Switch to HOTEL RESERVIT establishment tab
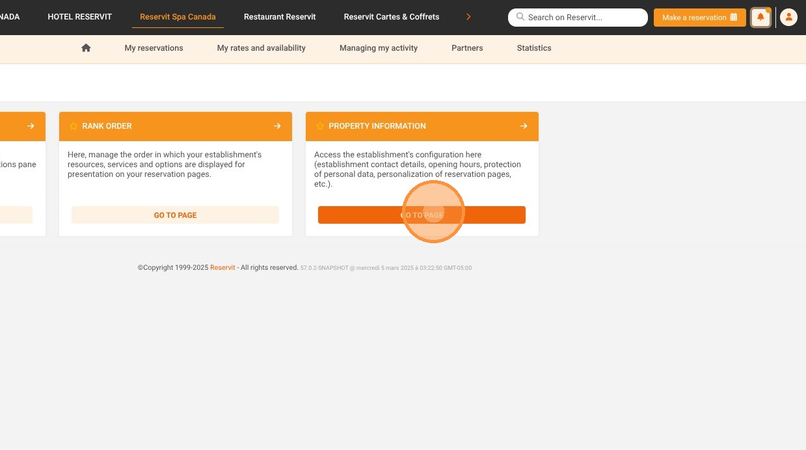The image size is (806, 450). click(x=80, y=17)
